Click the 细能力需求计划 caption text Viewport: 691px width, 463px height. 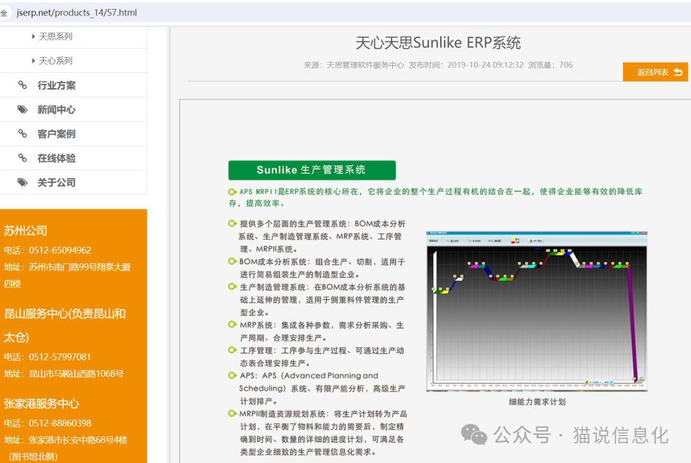[537, 402]
